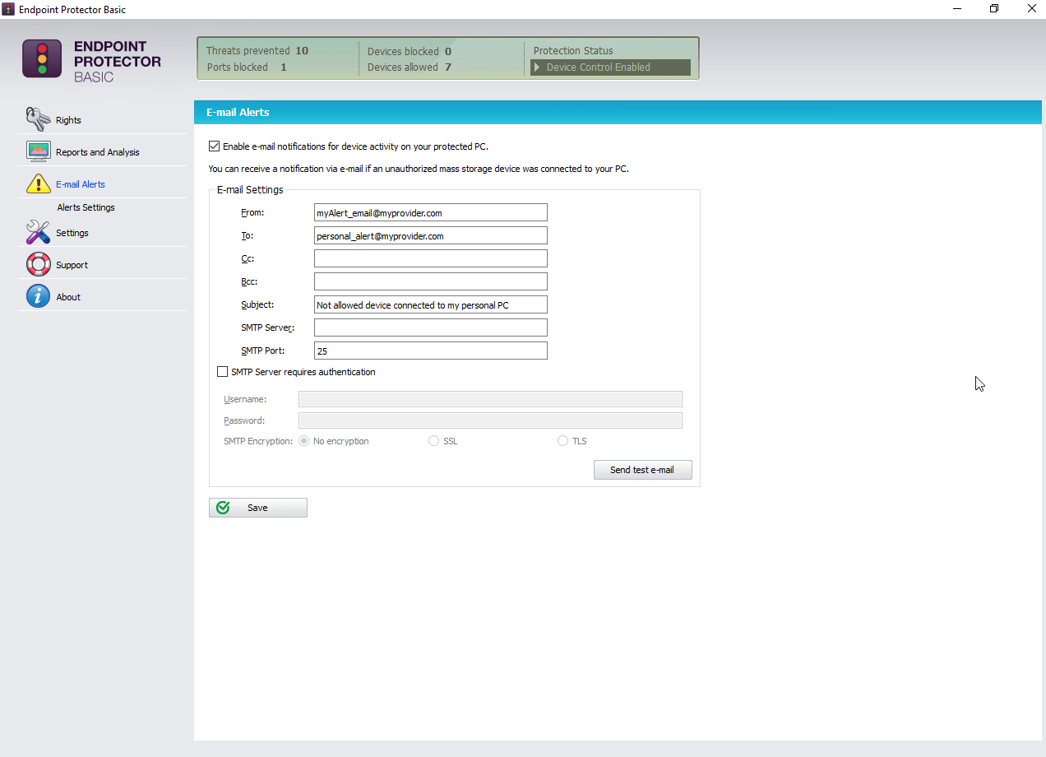1046x757 pixels.
Task: Uncheck enable e-mail notifications for device activity
Action: tap(214, 146)
